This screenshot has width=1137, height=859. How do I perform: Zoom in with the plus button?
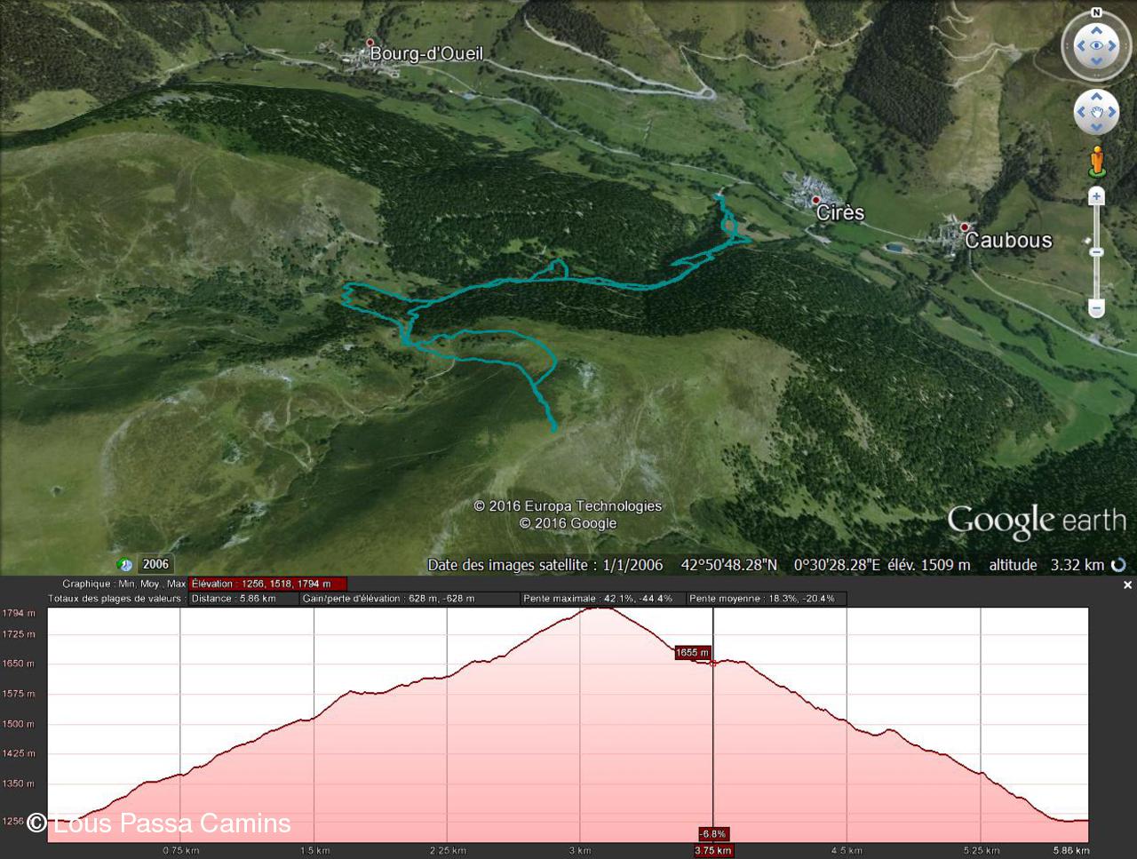(1096, 196)
